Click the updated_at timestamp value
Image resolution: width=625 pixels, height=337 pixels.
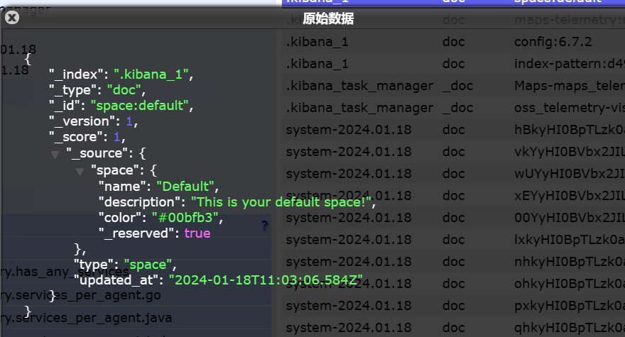click(x=266, y=280)
